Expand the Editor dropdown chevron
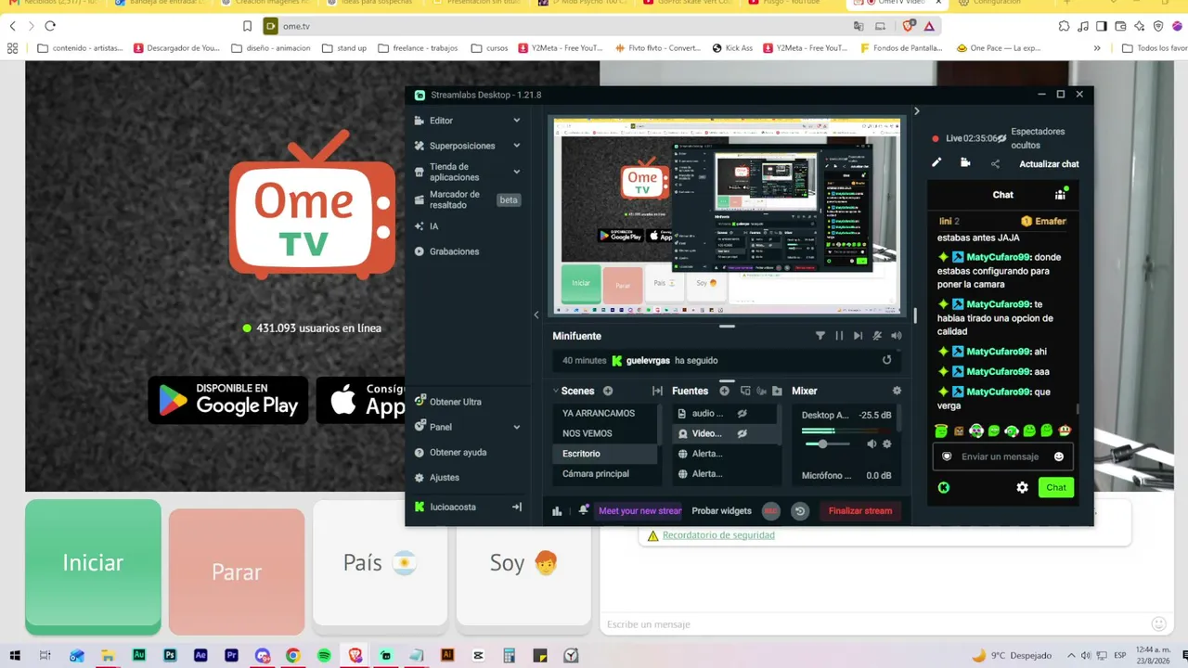The height and width of the screenshot is (668, 1188). pyautogui.click(x=517, y=121)
